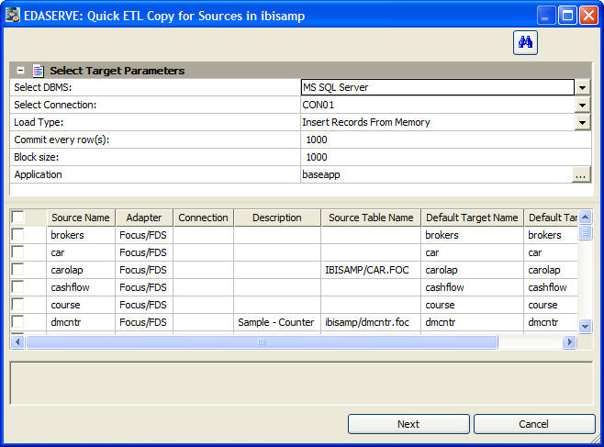
Task: Tick the checkbox for dmcntr row
Action: 17,322
